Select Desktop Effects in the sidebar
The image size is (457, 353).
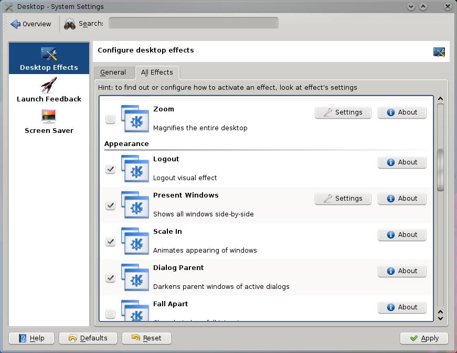[x=49, y=59]
